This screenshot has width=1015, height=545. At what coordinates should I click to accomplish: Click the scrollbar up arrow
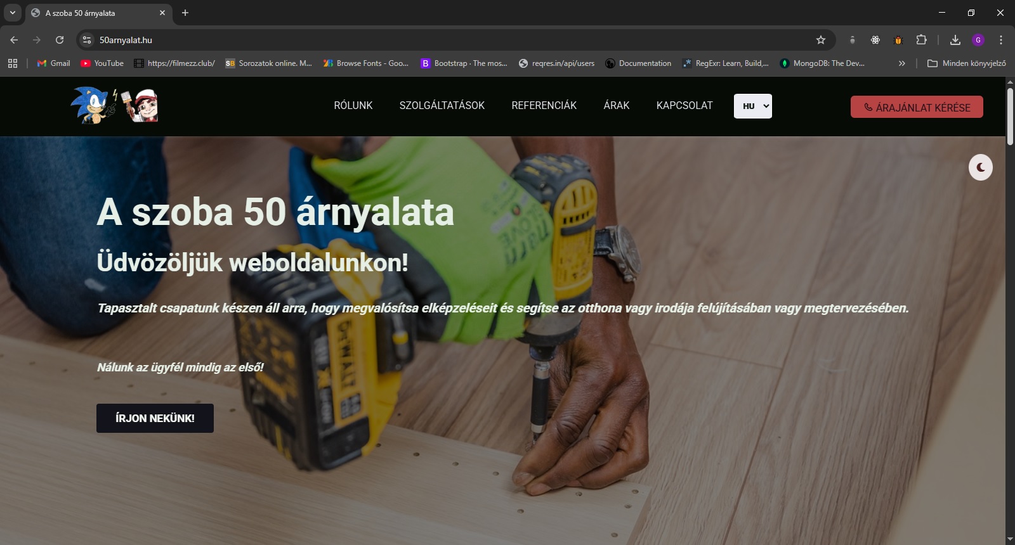[x=1010, y=82]
